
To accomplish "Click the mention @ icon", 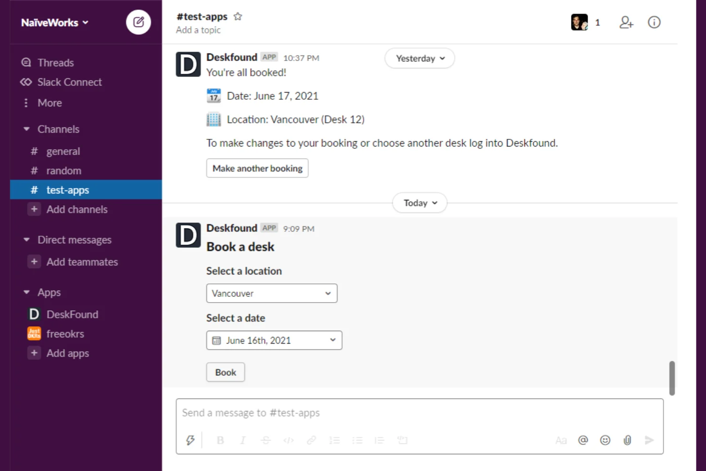I will click(x=583, y=440).
